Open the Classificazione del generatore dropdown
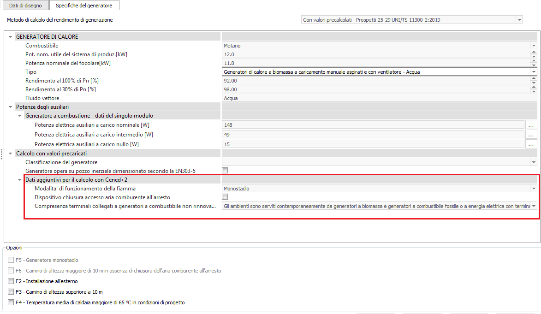 point(534,162)
